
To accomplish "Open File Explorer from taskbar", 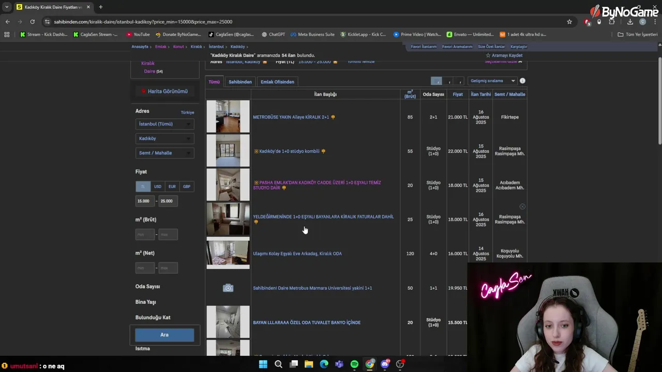I will click(309, 364).
